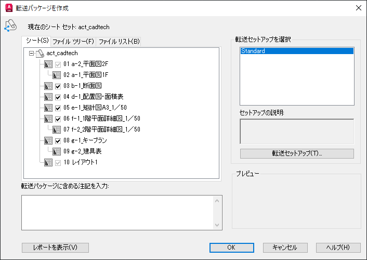The image size is (367, 260).
Task: Uncheck the 08 g-1_キープラン checkbox
Action: point(58,141)
